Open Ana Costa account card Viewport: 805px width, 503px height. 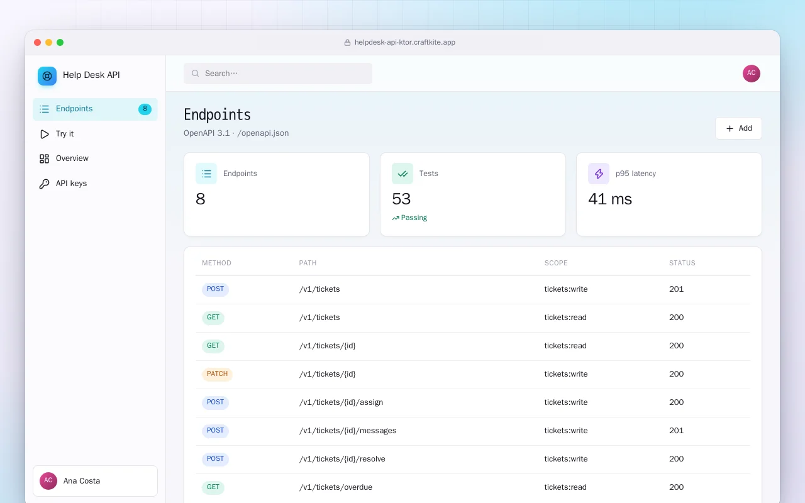tap(95, 481)
